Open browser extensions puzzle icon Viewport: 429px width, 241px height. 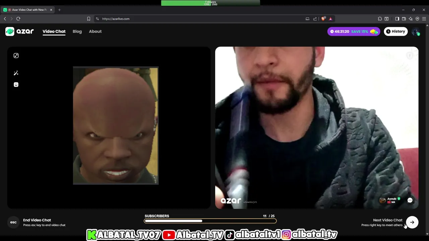[x=380, y=19]
